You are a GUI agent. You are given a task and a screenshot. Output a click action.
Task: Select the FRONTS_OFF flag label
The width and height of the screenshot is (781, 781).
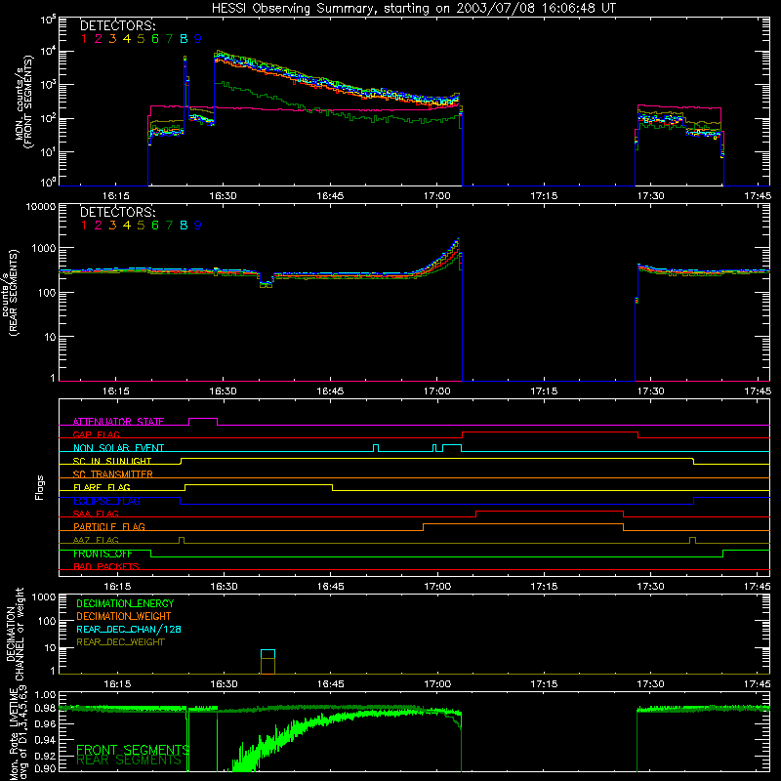click(103, 554)
